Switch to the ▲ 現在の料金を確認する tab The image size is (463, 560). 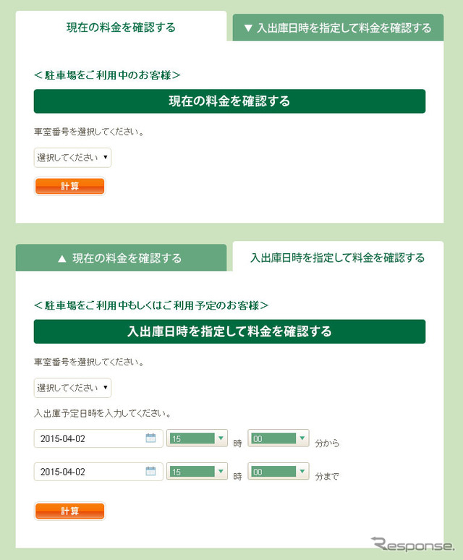click(x=120, y=258)
